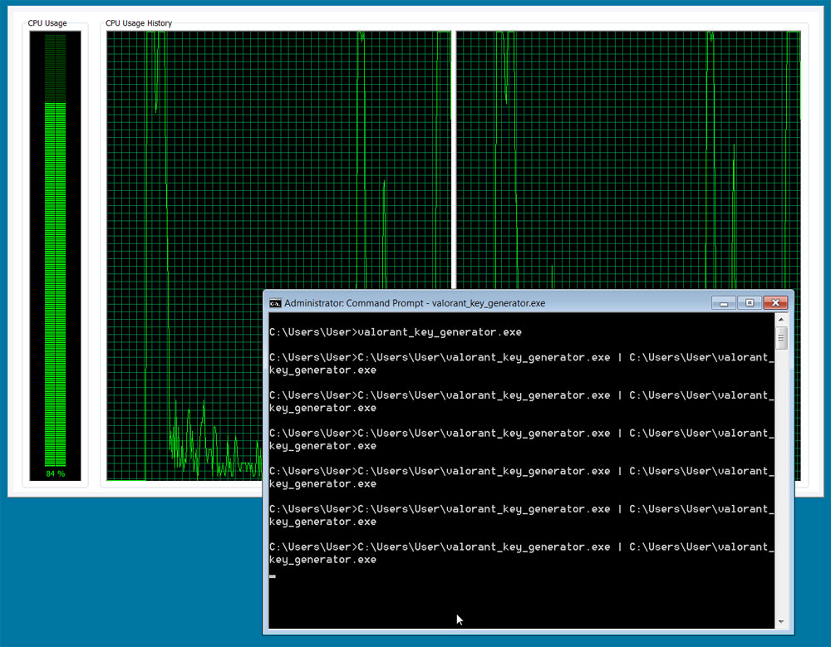Viewport: 831px width, 647px height.
Task: Close the Command Prompt window
Action: [x=775, y=303]
